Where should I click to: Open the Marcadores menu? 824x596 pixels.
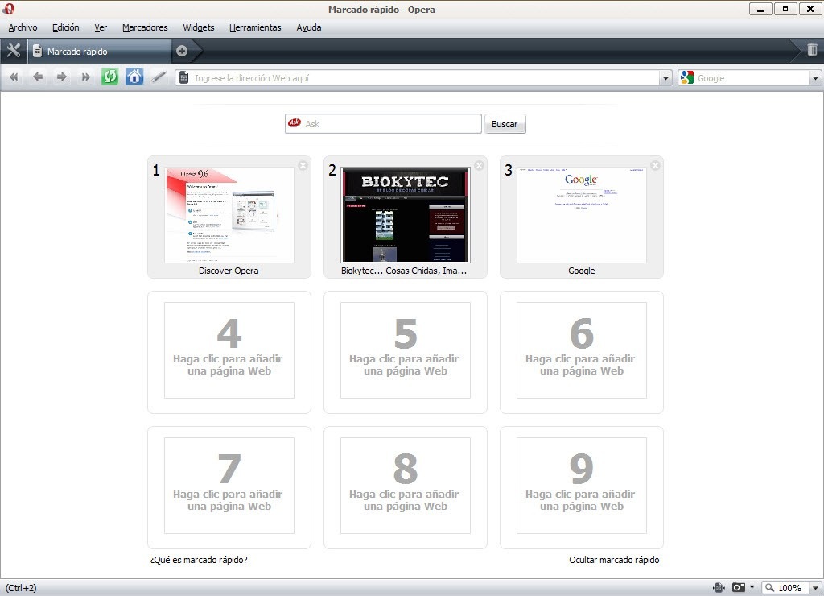coord(145,27)
